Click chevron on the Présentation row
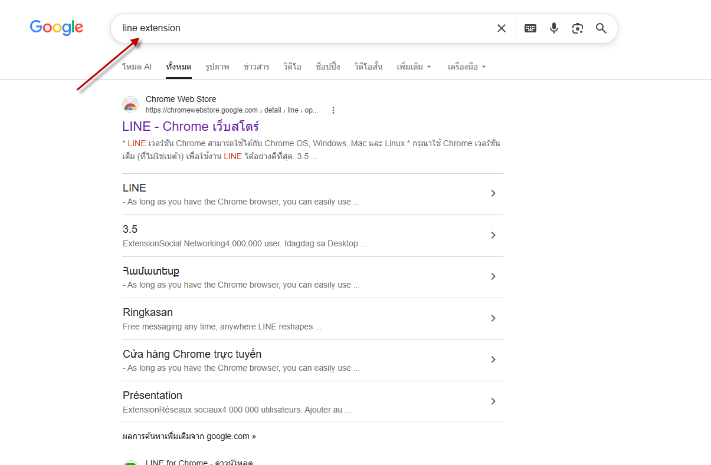 click(493, 401)
